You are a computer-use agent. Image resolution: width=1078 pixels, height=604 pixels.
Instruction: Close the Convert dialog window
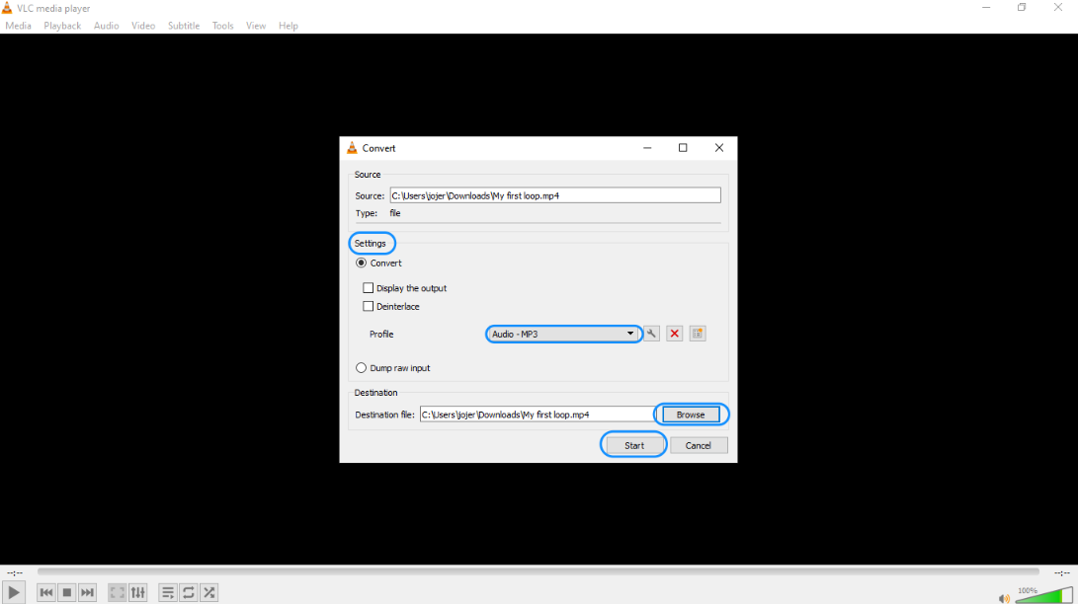coord(719,148)
